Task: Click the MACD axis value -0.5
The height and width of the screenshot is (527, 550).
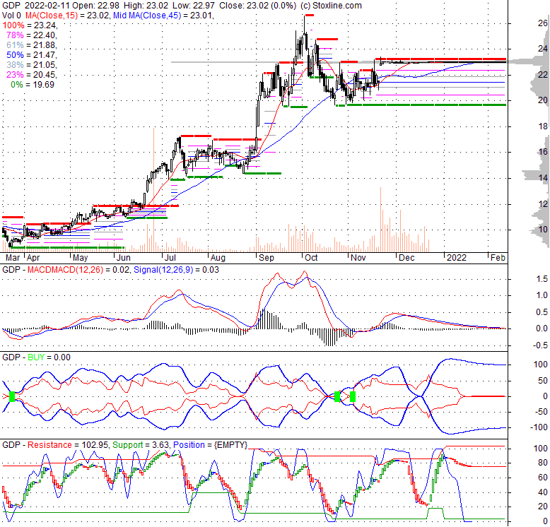Action: [541, 345]
